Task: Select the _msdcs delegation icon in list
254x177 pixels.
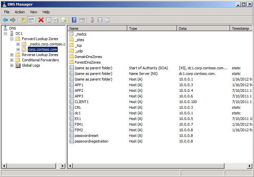Action: 71,34
